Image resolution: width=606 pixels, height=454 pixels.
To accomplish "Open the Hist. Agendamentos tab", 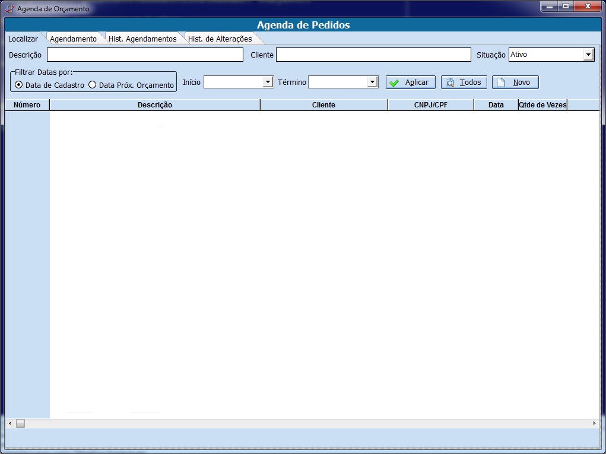I will 142,39.
